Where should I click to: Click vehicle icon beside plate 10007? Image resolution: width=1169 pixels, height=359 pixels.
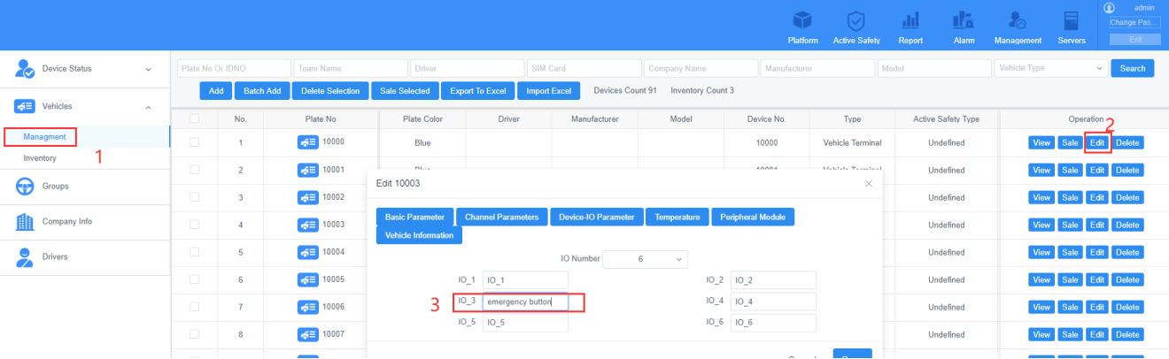(307, 334)
